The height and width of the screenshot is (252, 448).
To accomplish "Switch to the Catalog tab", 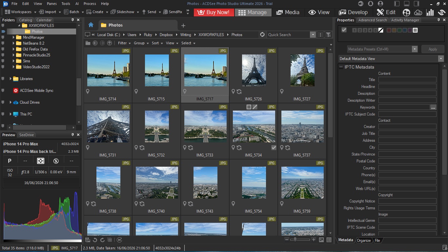I will point(26,20).
